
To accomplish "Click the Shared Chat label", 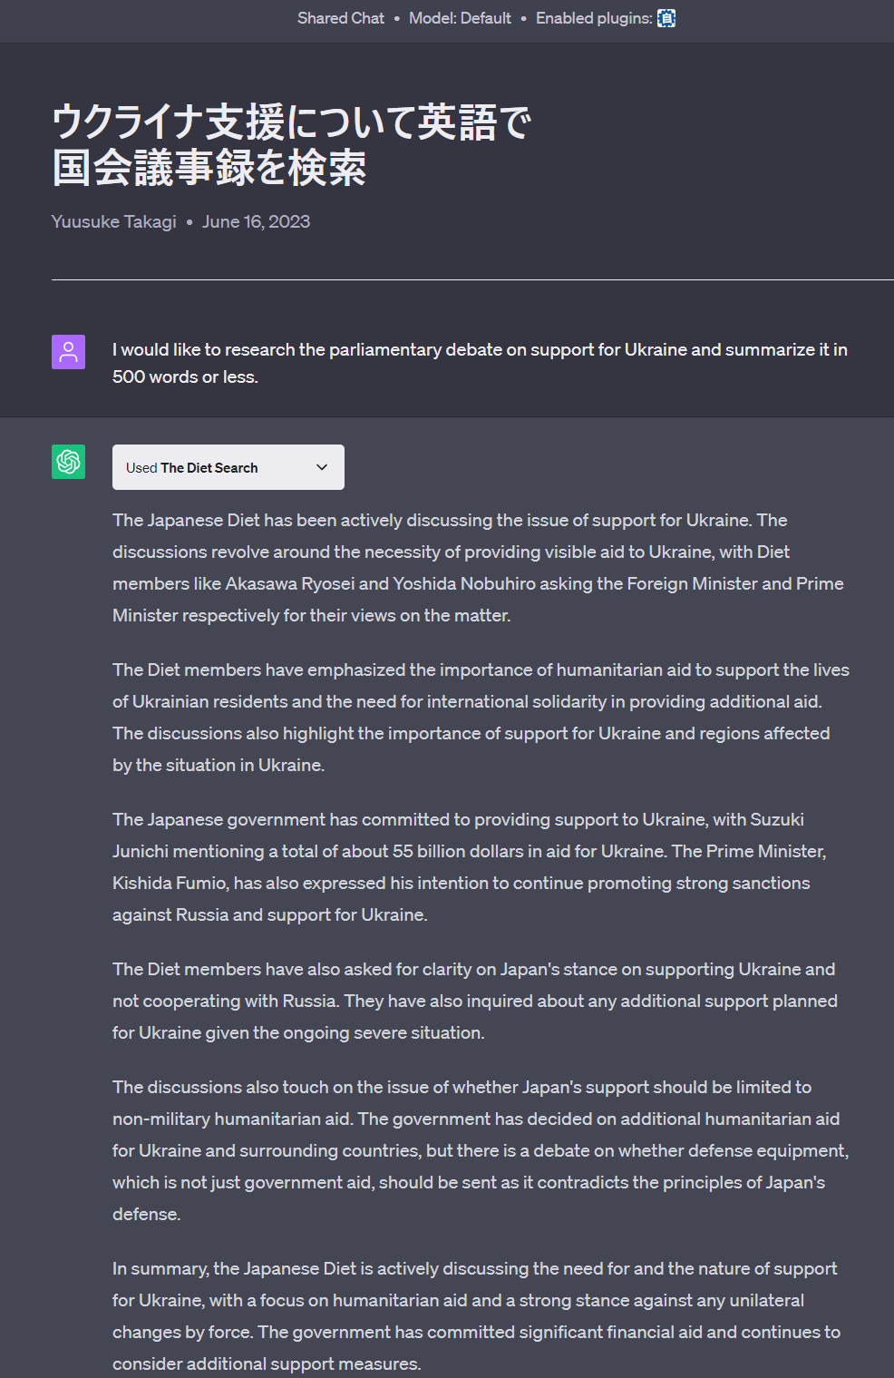I will pos(340,18).
